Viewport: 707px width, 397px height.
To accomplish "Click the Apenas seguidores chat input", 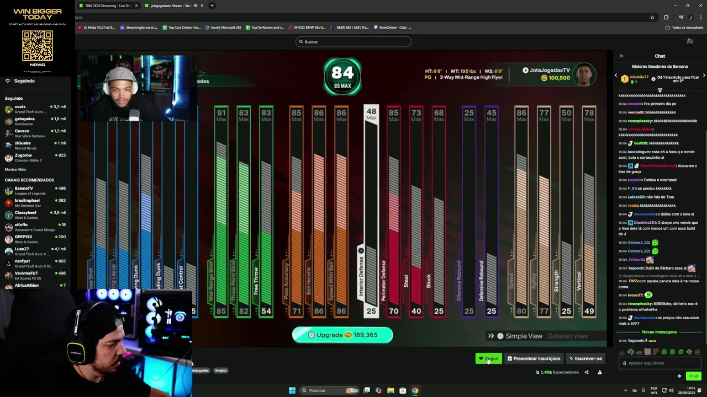I will (661, 363).
